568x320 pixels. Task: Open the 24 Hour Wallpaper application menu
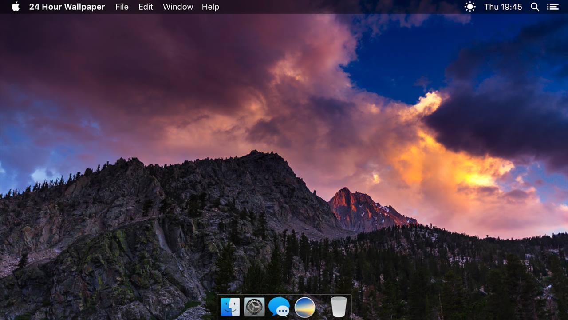(x=67, y=7)
